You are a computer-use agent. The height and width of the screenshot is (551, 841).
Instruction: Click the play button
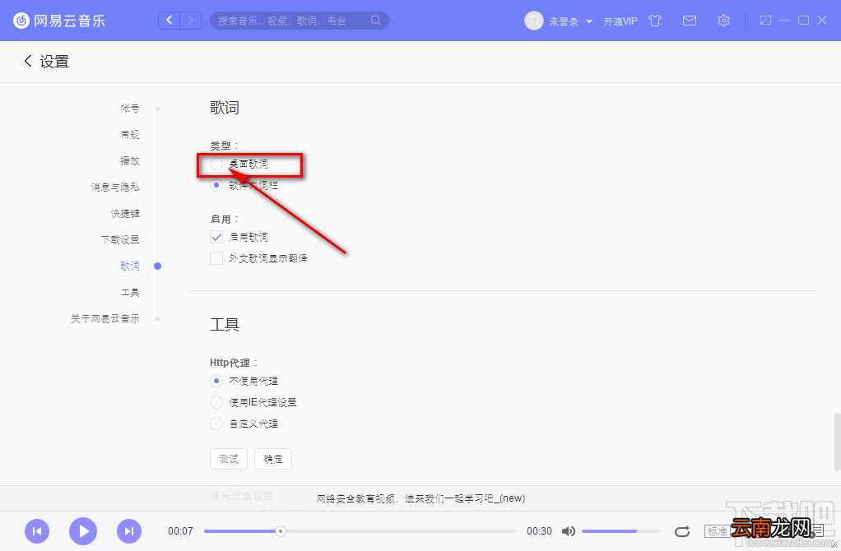[x=83, y=531]
